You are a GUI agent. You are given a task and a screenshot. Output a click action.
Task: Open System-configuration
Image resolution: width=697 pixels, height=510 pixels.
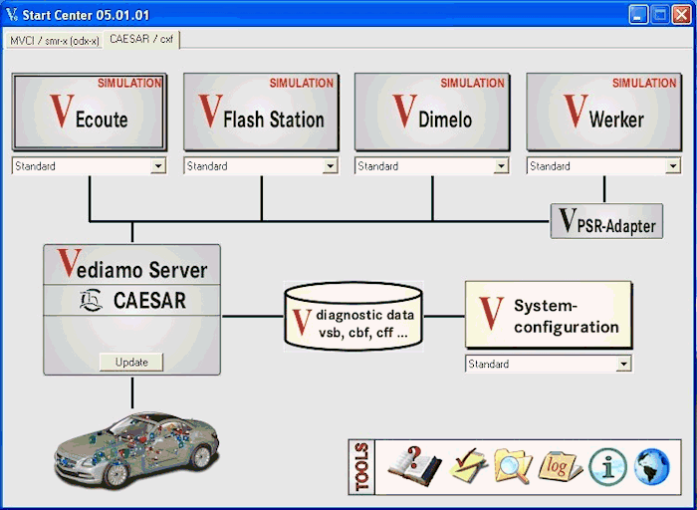click(x=549, y=315)
